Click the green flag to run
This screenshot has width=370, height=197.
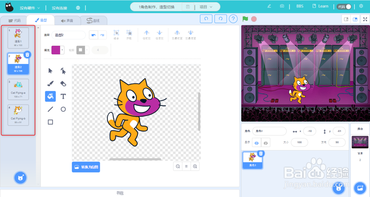coord(245,19)
